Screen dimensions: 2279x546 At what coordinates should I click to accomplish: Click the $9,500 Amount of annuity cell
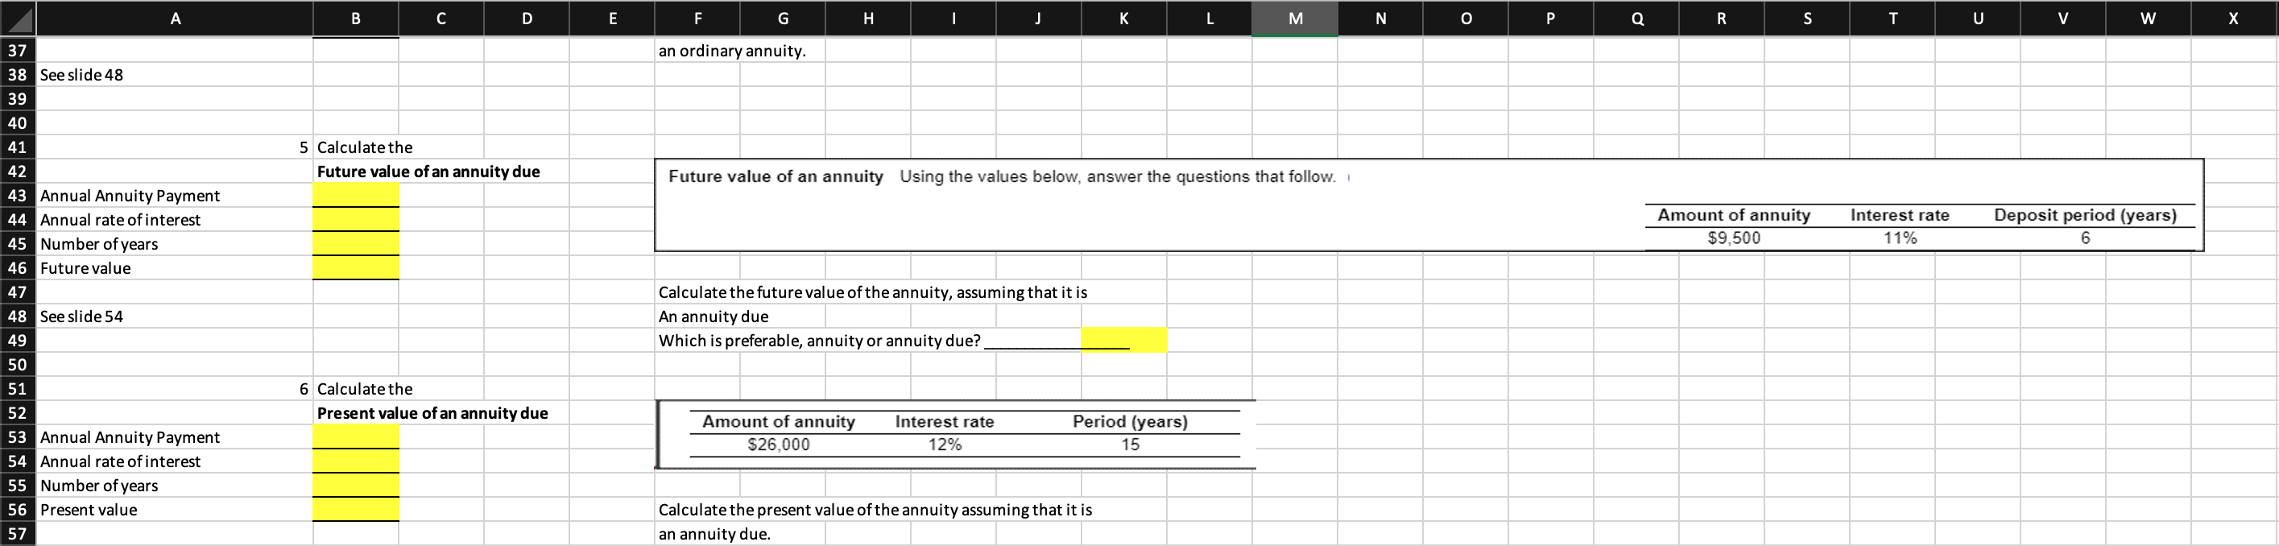(1734, 237)
